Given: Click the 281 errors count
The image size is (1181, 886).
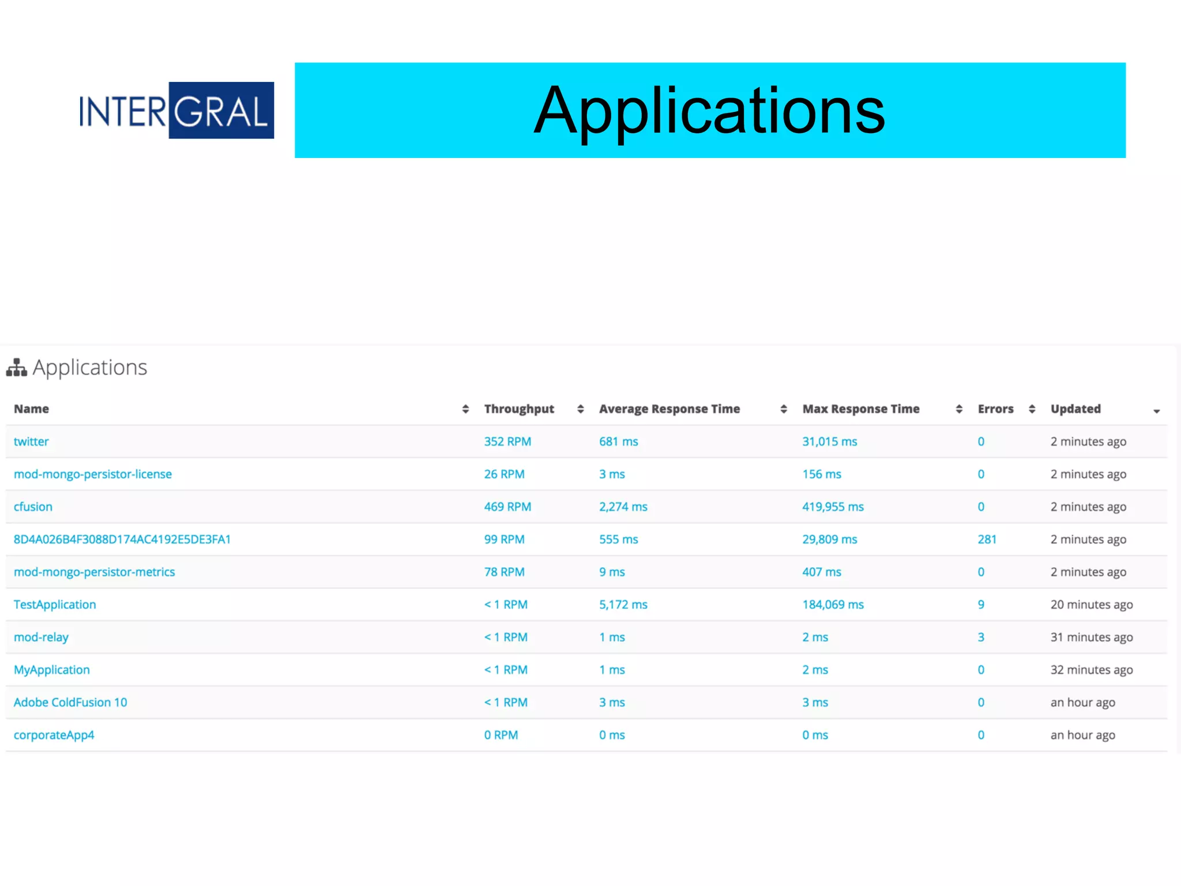Looking at the screenshot, I should tap(987, 540).
